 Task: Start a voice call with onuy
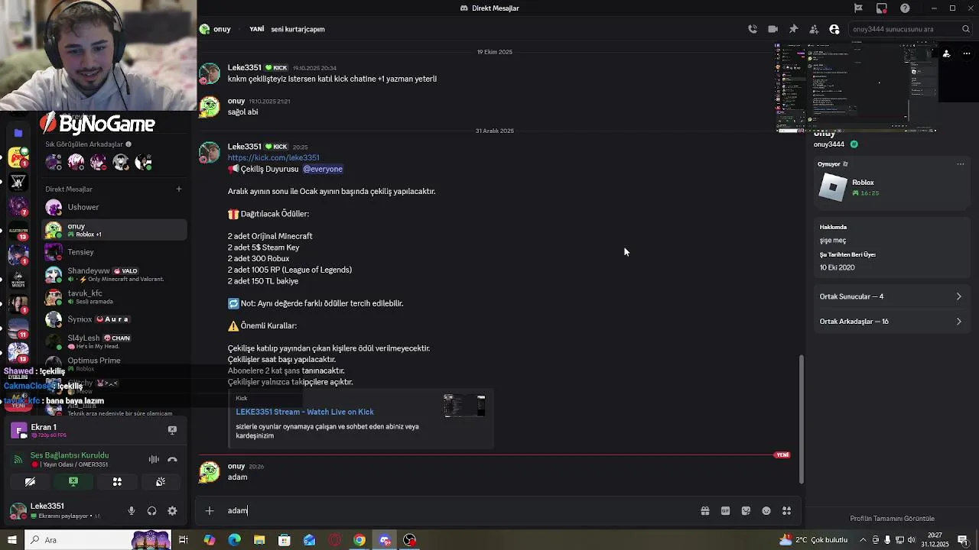tap(753, 29)
